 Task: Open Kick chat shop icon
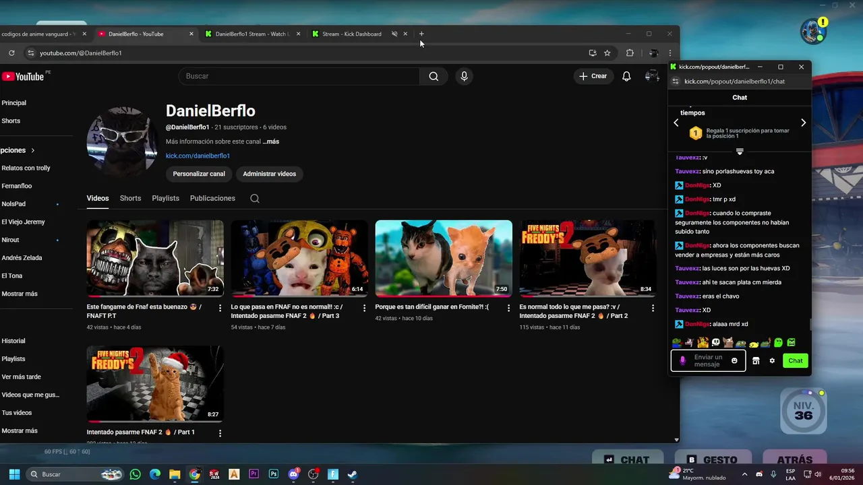coord(756,361)
